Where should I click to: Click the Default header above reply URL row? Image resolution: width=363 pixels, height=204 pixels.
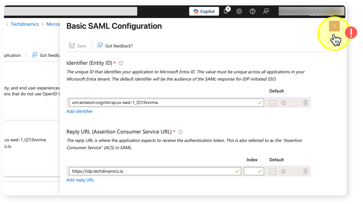click(x=276, y=160)
